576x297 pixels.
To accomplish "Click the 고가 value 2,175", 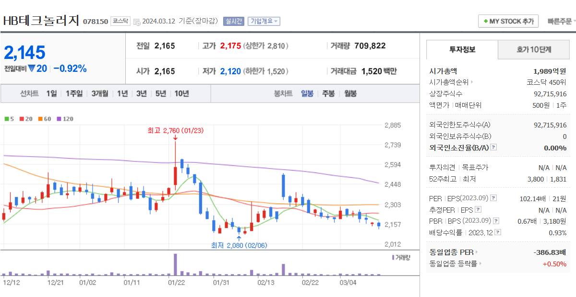I will tap(231, 46).
